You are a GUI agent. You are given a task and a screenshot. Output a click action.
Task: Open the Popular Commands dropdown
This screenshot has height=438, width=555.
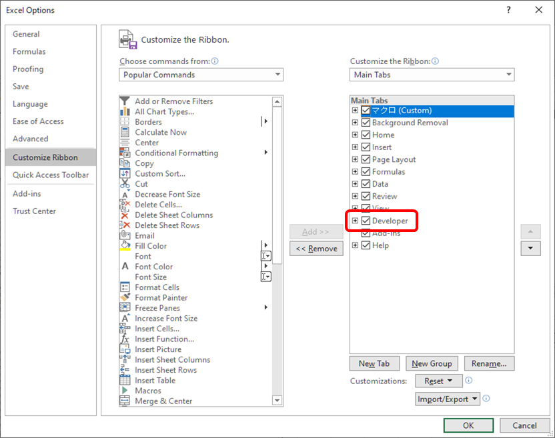tap(201, 75)
